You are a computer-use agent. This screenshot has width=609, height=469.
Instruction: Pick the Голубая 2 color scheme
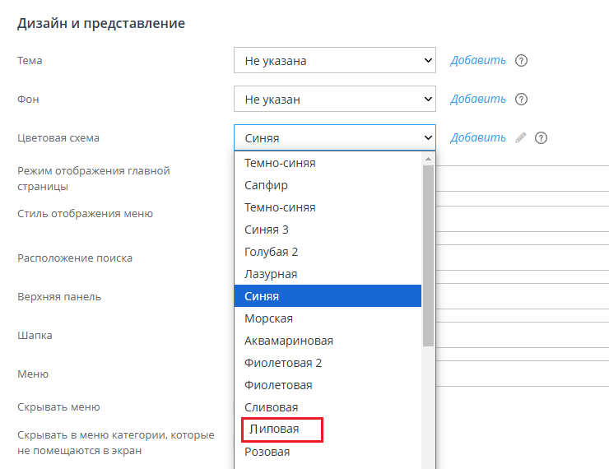(272, 252)
